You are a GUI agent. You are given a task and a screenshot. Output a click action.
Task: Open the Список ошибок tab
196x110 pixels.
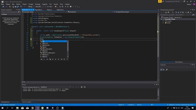(x=27, y=102)
